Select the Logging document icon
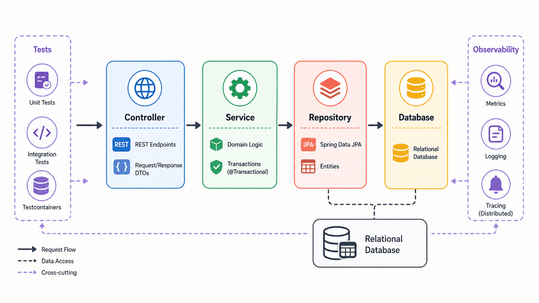The image size is (539, 303). click(496, 134)
